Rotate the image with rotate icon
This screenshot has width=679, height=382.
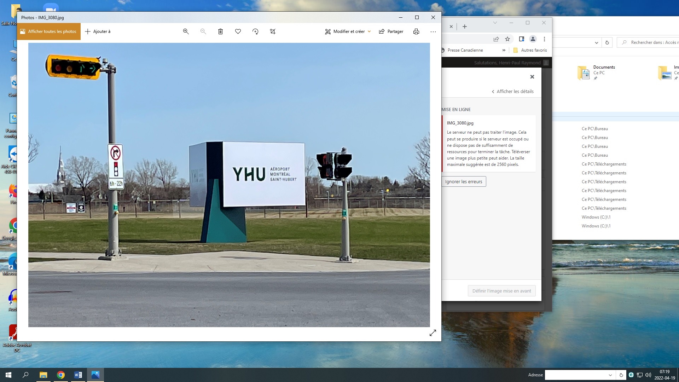click(255, 31)
